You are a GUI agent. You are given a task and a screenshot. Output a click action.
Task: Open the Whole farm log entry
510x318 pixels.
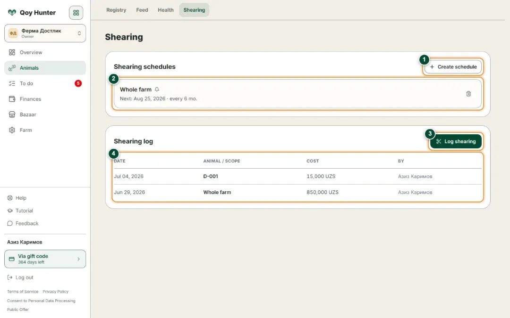pyautogui.click(x=217, y=192)
